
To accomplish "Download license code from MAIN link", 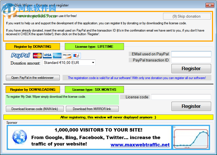I will (35, 109).
